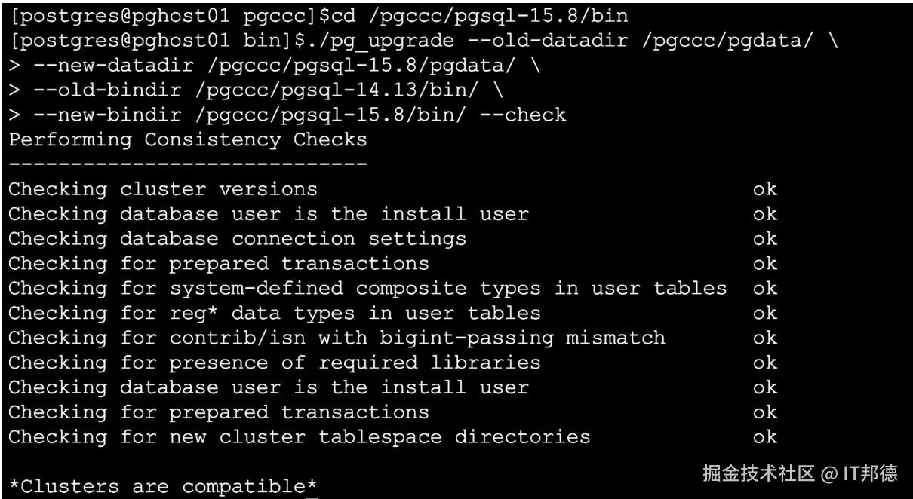Click the dashed separator line

(x=187, y=164)
